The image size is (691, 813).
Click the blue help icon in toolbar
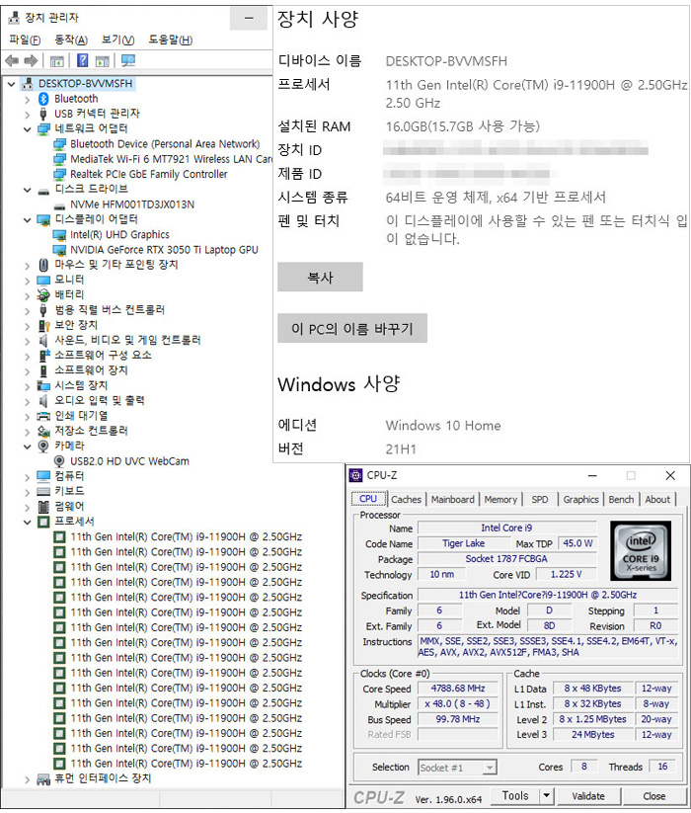pyautogui.click(x=84, y=61)
